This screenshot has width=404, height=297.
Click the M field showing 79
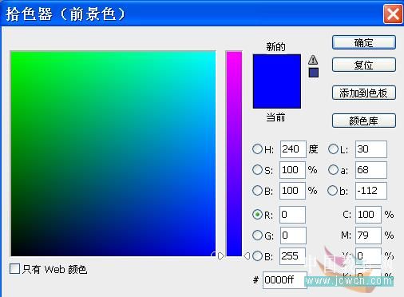pyautogui.click(x=368, y=236)
